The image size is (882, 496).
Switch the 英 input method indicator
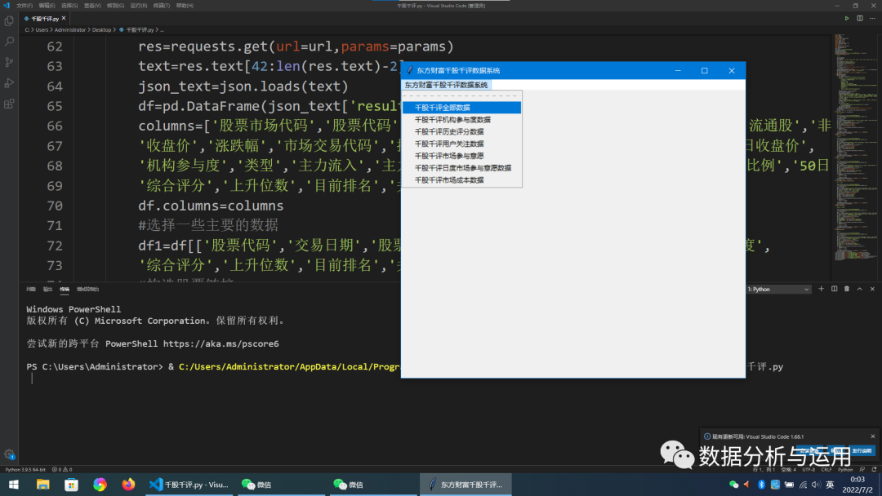[x=830, y=485]
